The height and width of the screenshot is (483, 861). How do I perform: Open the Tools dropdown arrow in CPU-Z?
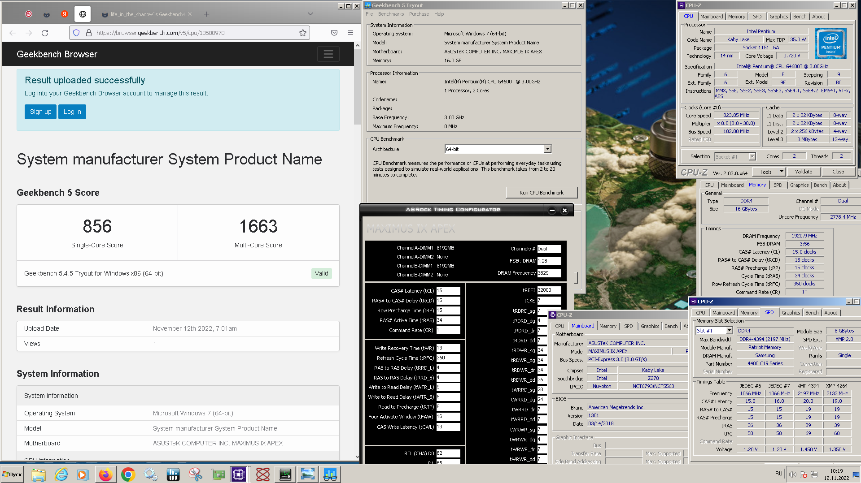tap(782, 172)
